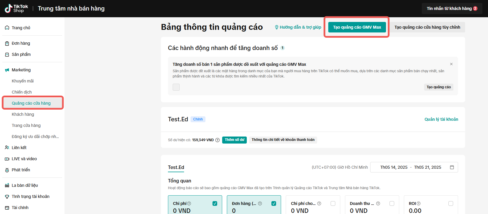Select the Test.Ed account tab
This screenshot has height=214, width=488.
coord(176,167)
